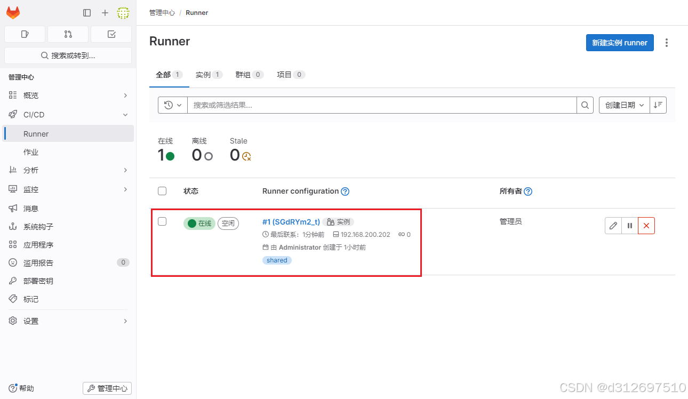This screenshot has width=688, height=399.
Task: Delete runner #1 with red X
Action: click(x=646, y=226)
